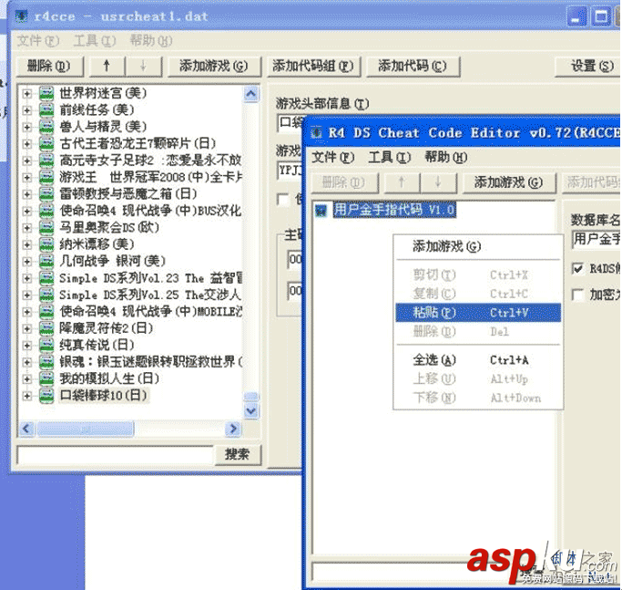Click game icon beside 世界树迷宫(美)
The image size is (622, 590).
(46, 94)
